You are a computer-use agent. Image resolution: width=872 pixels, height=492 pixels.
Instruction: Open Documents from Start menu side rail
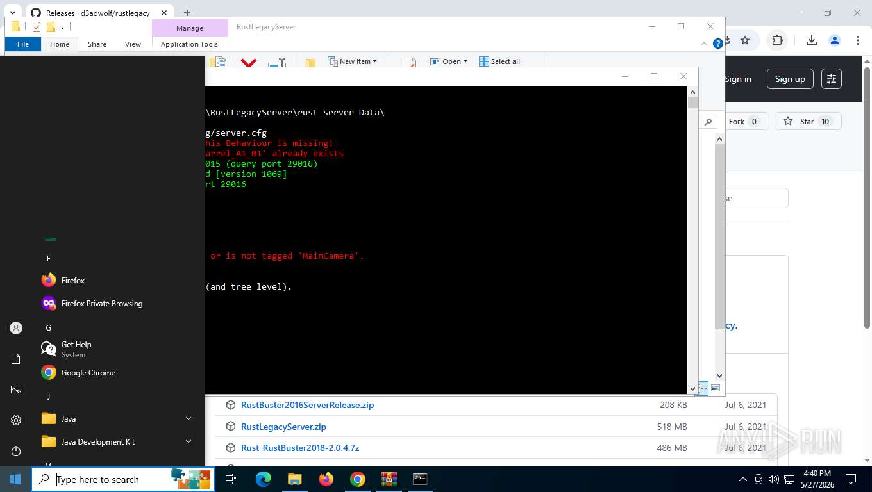[16, 359]
